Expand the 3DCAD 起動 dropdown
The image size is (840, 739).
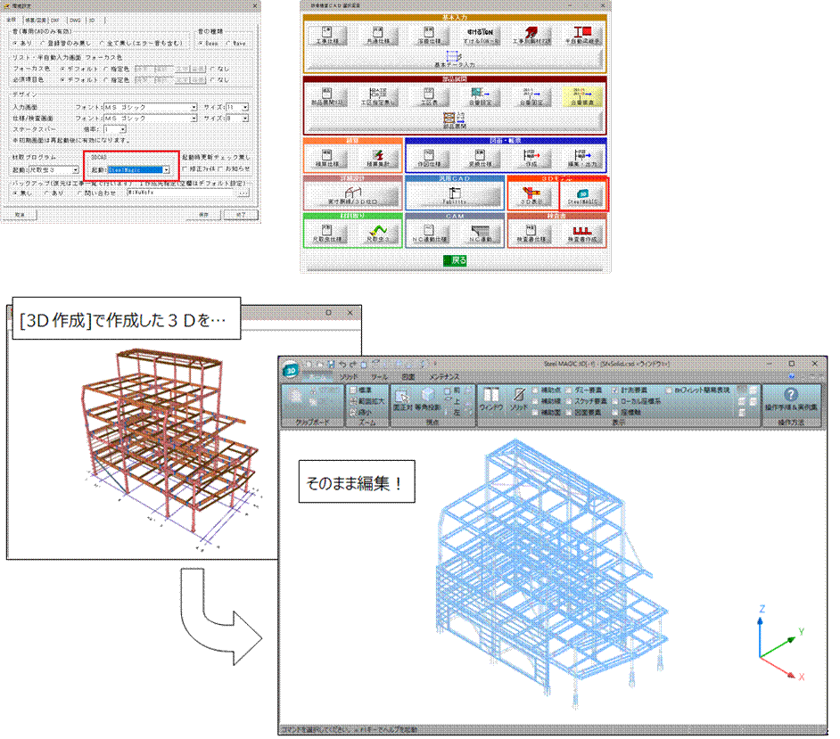tap(167, 168)
